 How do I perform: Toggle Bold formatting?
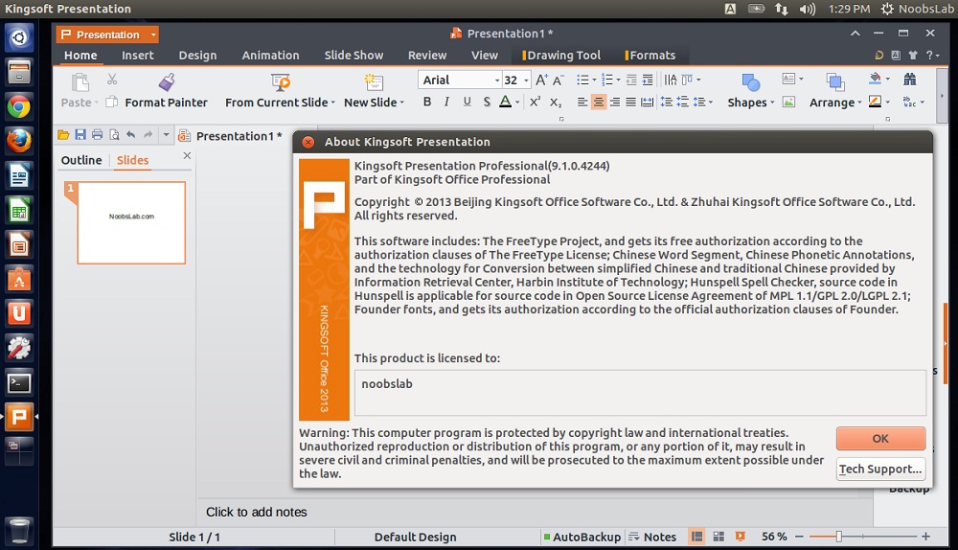click(x=427, y=103)
